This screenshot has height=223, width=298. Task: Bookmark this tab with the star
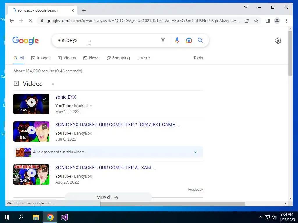coord(256,21)
